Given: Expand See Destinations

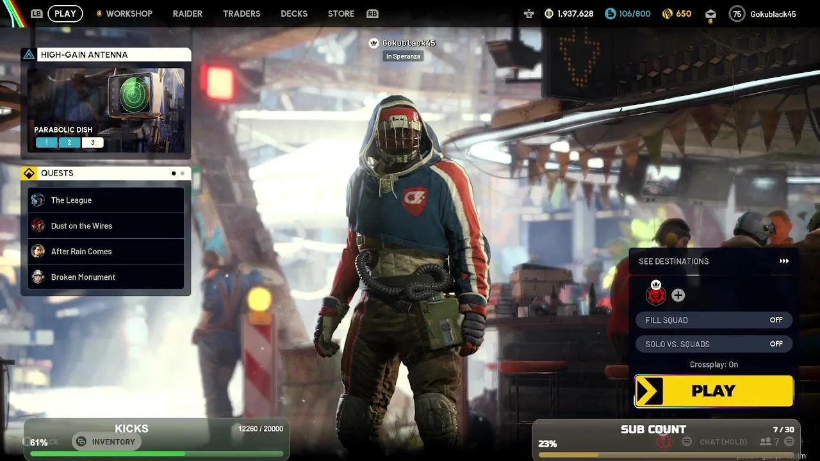Looking at the screenshot, I should click(714, 261).
